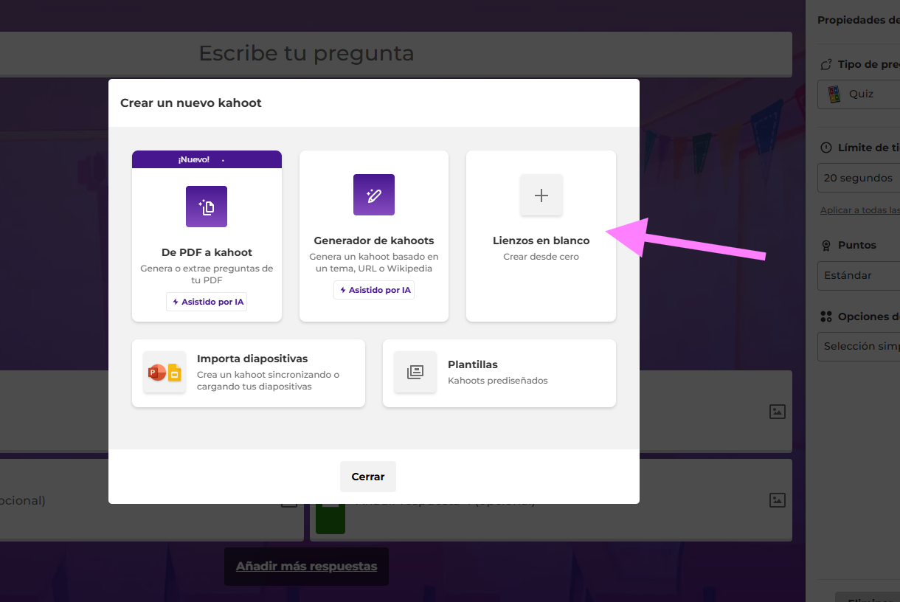Click the time limit clock icon
Image resolution: width=900 pixels, height=602 pixels.
tap(826, 148)
